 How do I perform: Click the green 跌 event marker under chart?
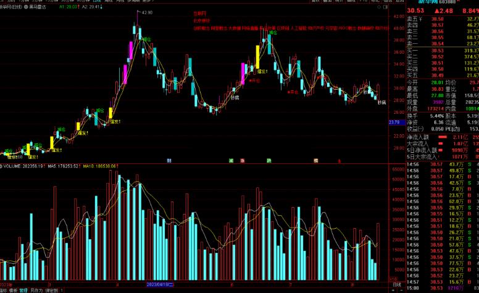[269, 161]
